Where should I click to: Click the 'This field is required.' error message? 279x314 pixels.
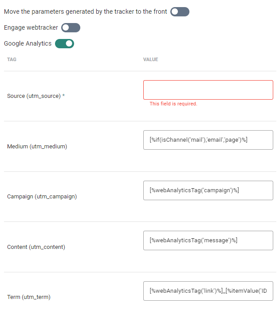click(x=173, y=104)
